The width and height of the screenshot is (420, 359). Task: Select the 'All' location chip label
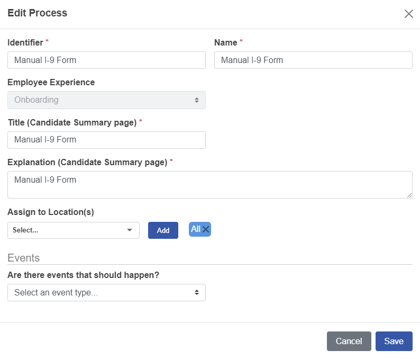pos(196,229)
